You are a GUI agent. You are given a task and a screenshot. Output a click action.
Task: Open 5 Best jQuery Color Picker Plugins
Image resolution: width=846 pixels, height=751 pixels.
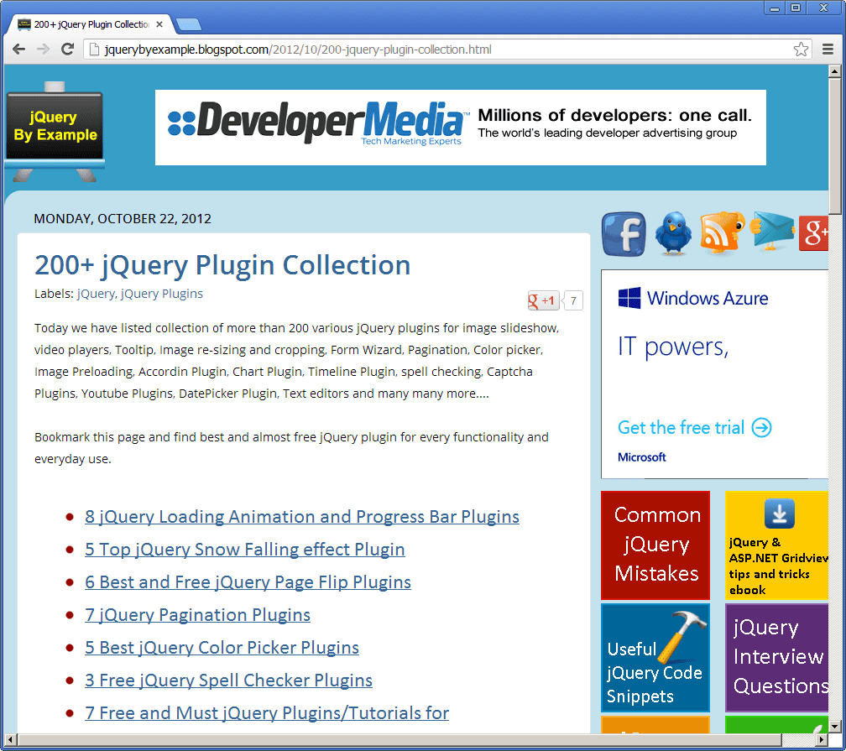click(222, 648)
